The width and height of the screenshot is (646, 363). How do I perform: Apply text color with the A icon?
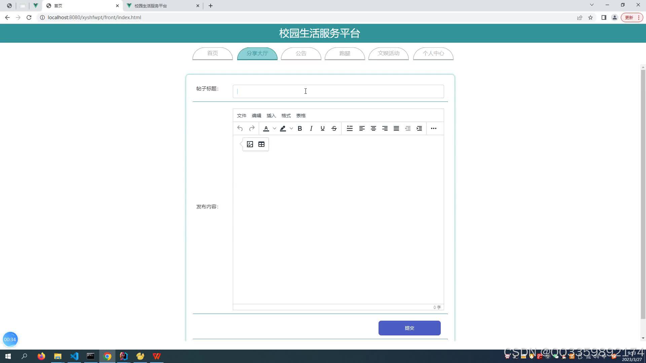[266, 128]
